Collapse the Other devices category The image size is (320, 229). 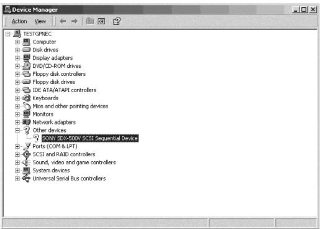click(x=17, y=130)
